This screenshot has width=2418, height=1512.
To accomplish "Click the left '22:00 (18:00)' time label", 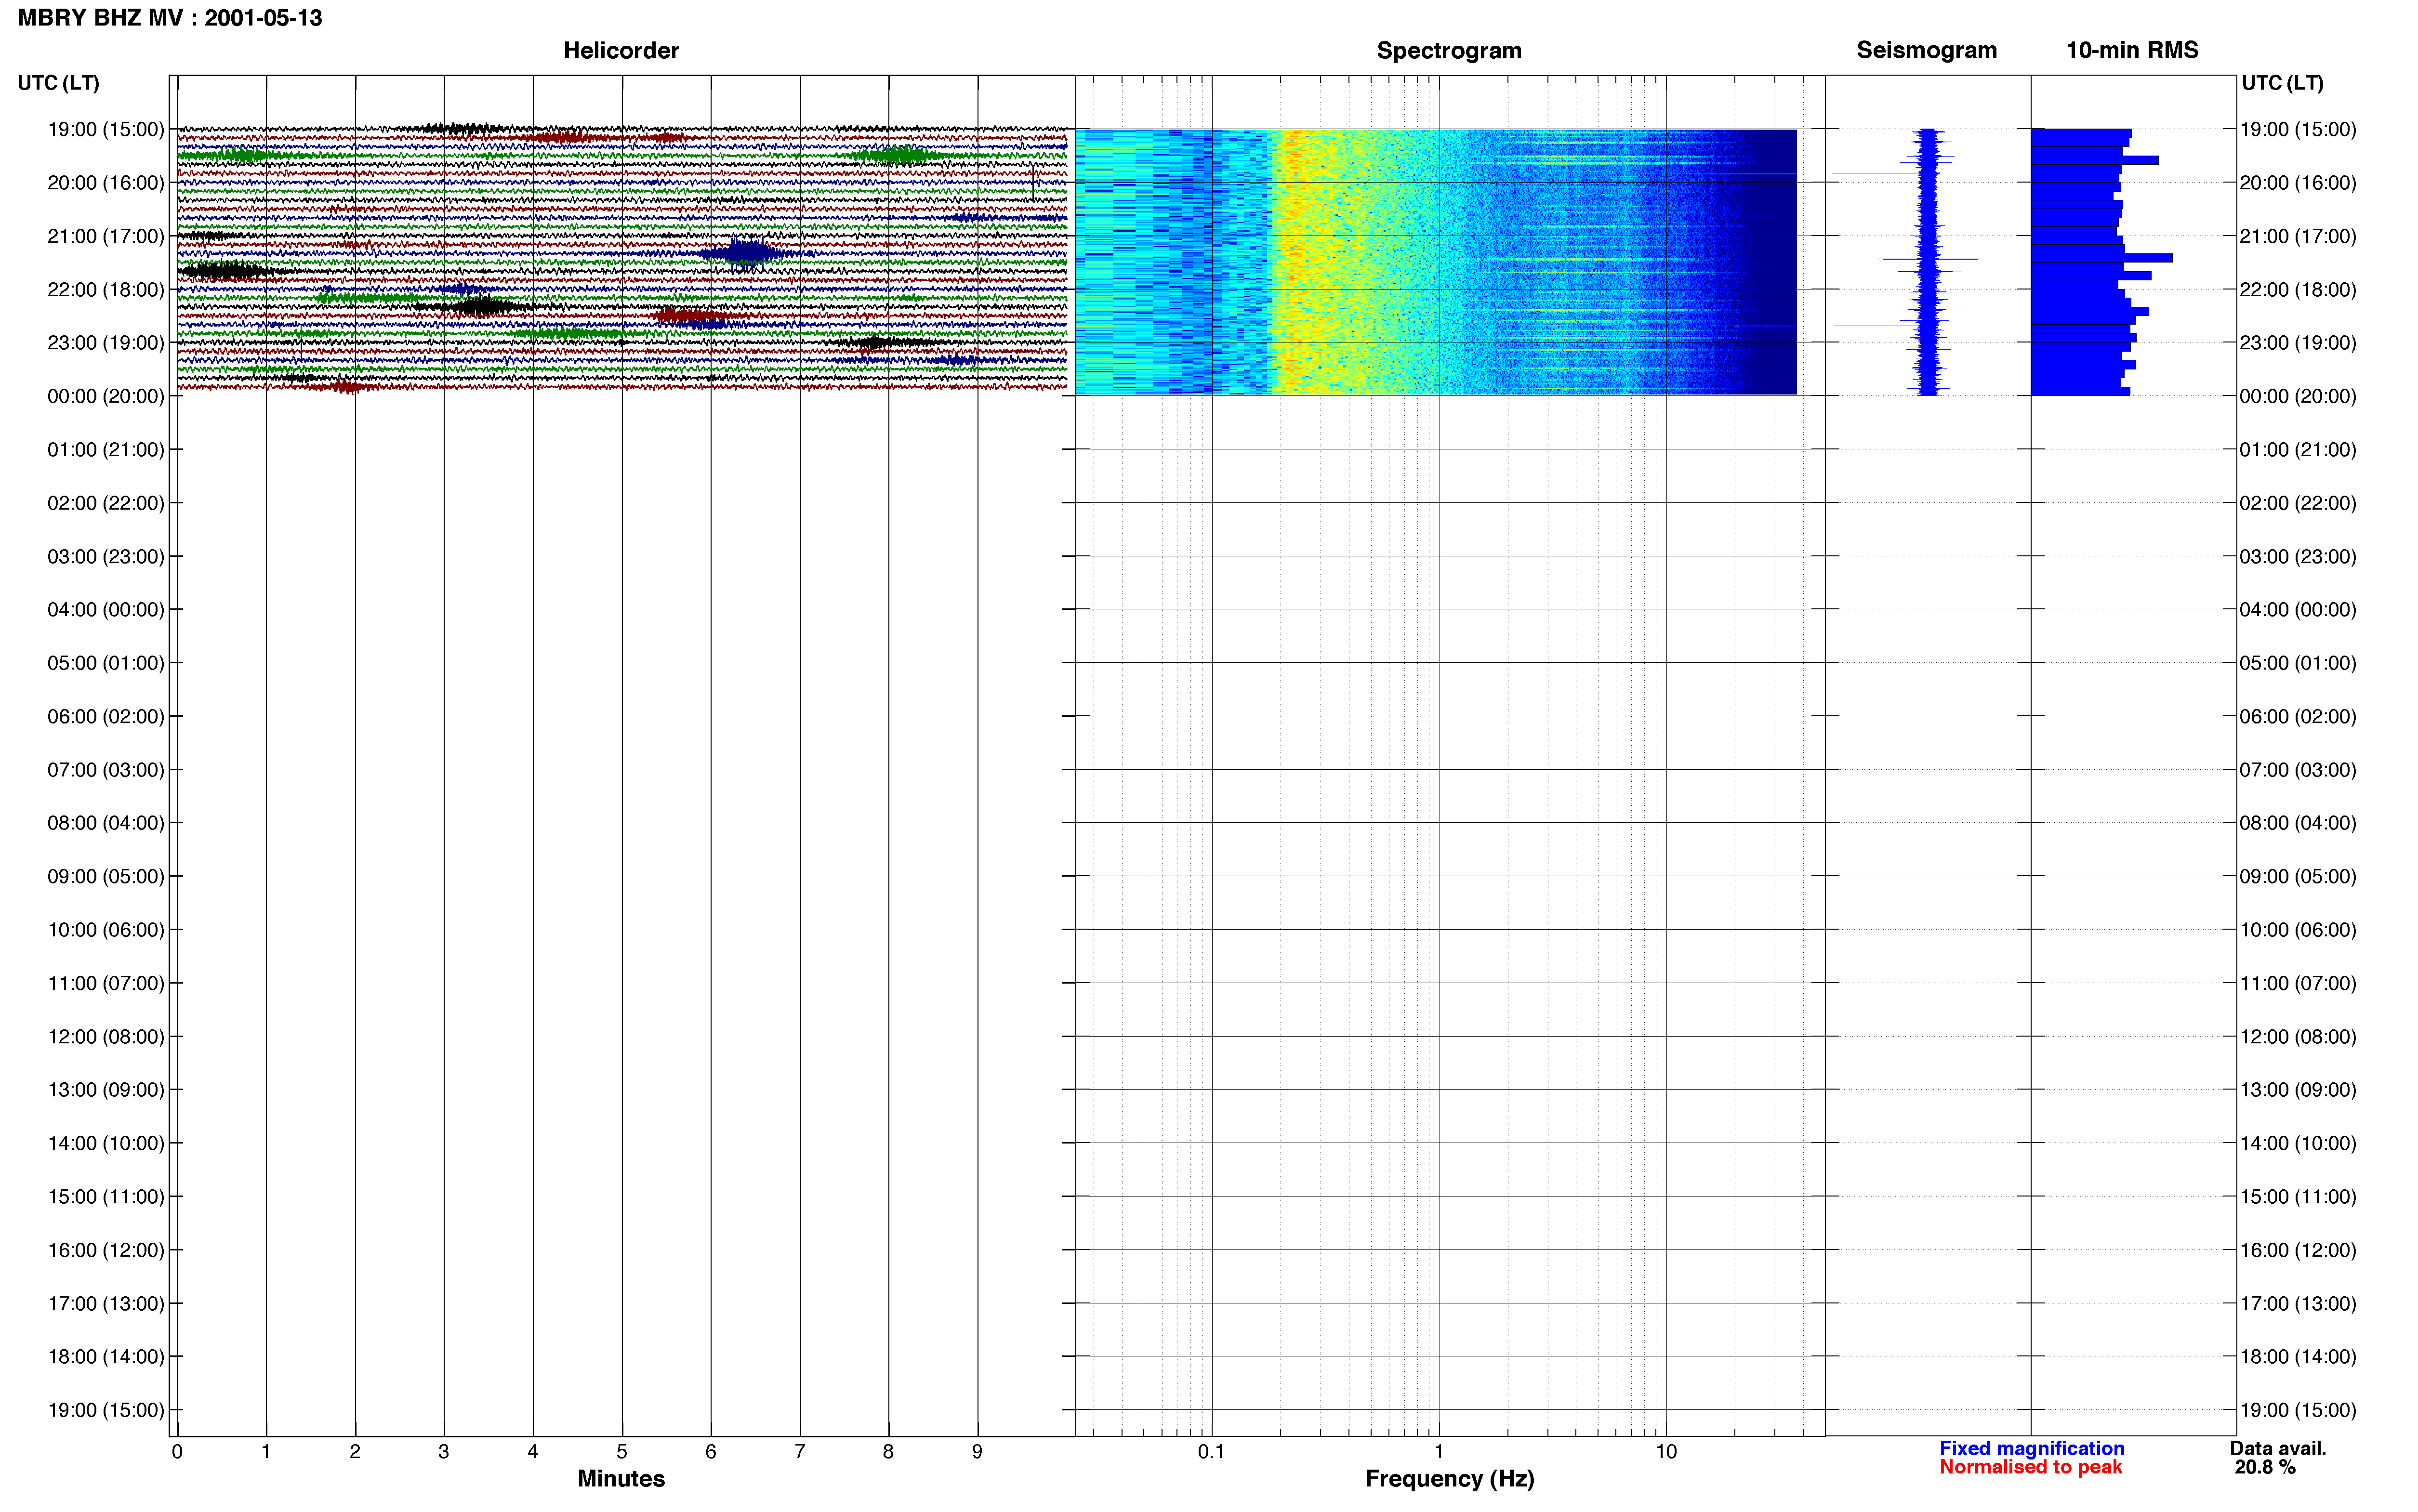I will [106, 290].
